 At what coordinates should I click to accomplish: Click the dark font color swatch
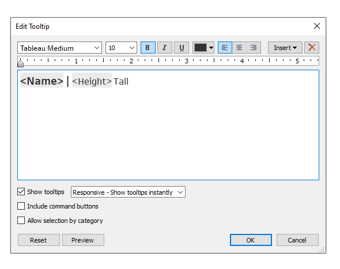(x=201, y=48)
